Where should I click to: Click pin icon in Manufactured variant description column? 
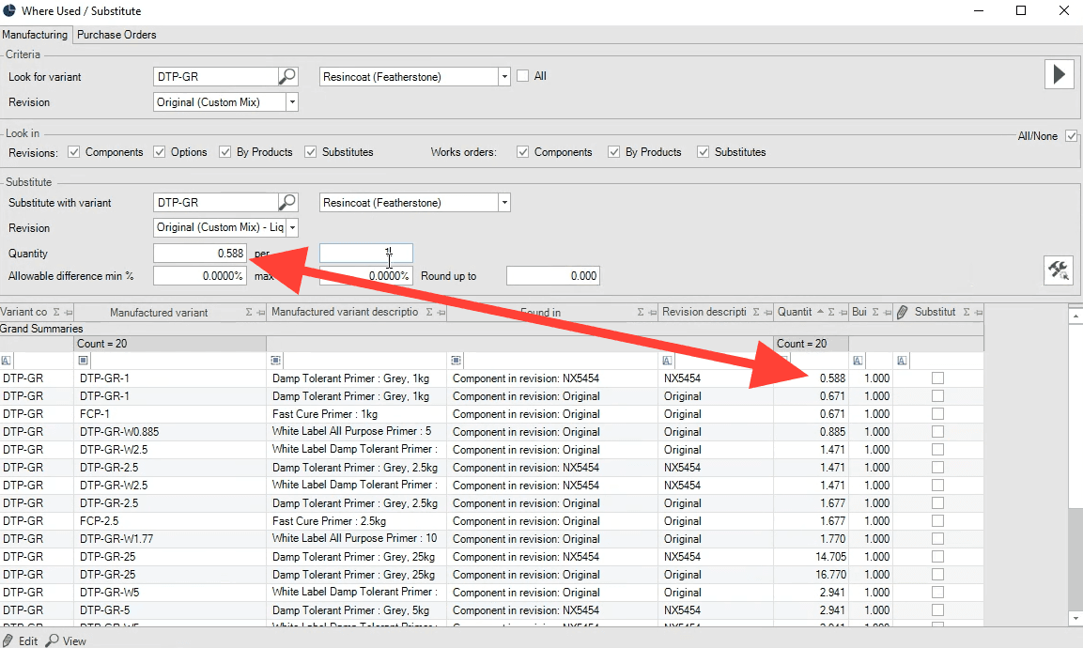pos(441,313)
